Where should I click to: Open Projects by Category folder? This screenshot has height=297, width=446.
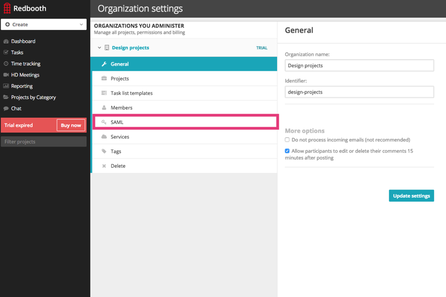(33, 97)
